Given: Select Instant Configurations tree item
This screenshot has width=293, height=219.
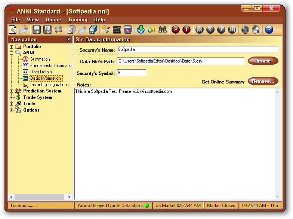Looking at the screenshot, I should pos(49,85).
